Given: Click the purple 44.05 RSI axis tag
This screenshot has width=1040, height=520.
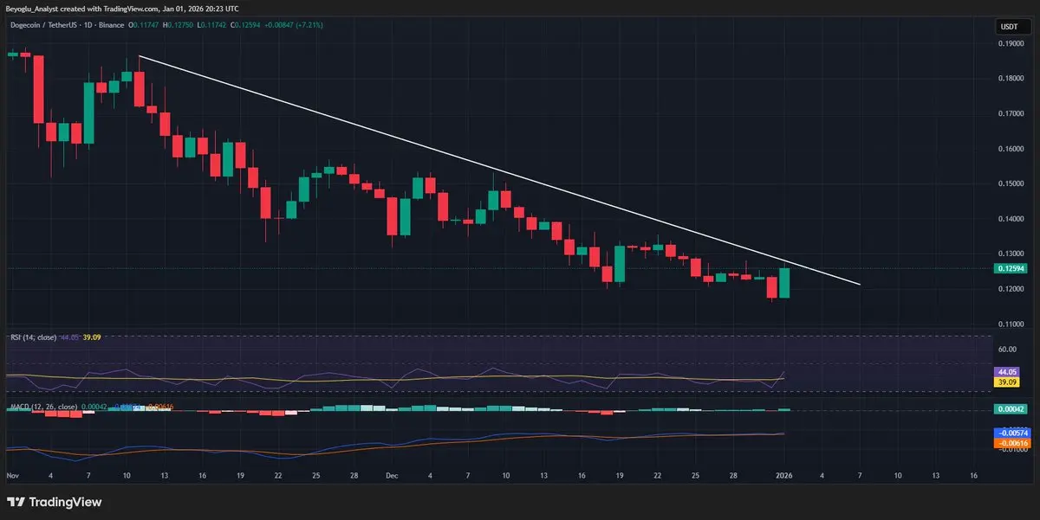Looking at the screenshot, I should pyautogui.click(x=1008, y=370).
